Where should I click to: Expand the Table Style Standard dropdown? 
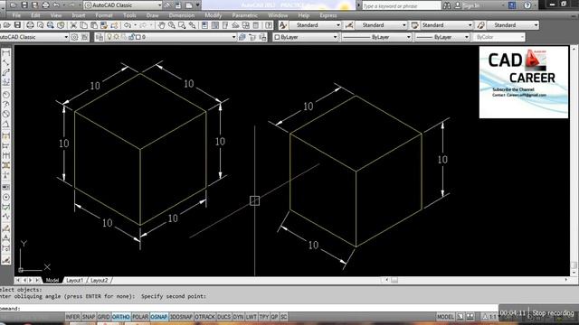(x=470, y=25)
